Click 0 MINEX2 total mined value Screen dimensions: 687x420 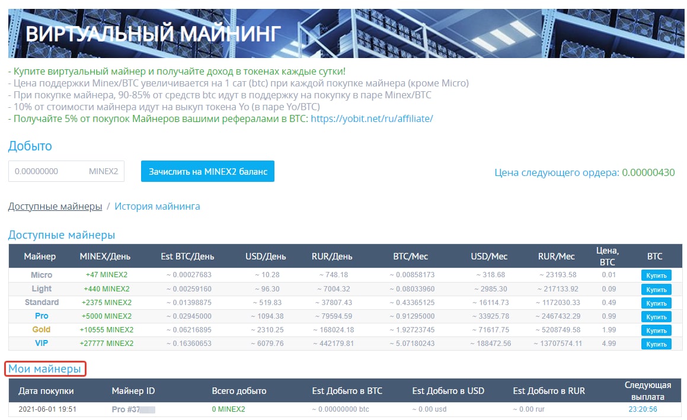[228, 409]
